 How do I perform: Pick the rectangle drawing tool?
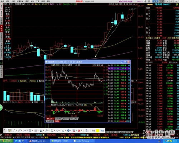(x=52, y=130)
